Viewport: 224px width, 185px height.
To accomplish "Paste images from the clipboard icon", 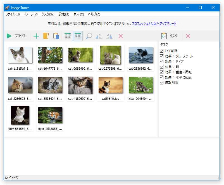I will (x=56, y=36).
